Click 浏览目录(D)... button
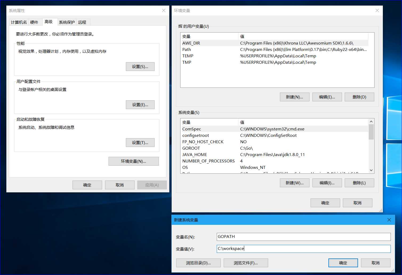 point(198,263)
